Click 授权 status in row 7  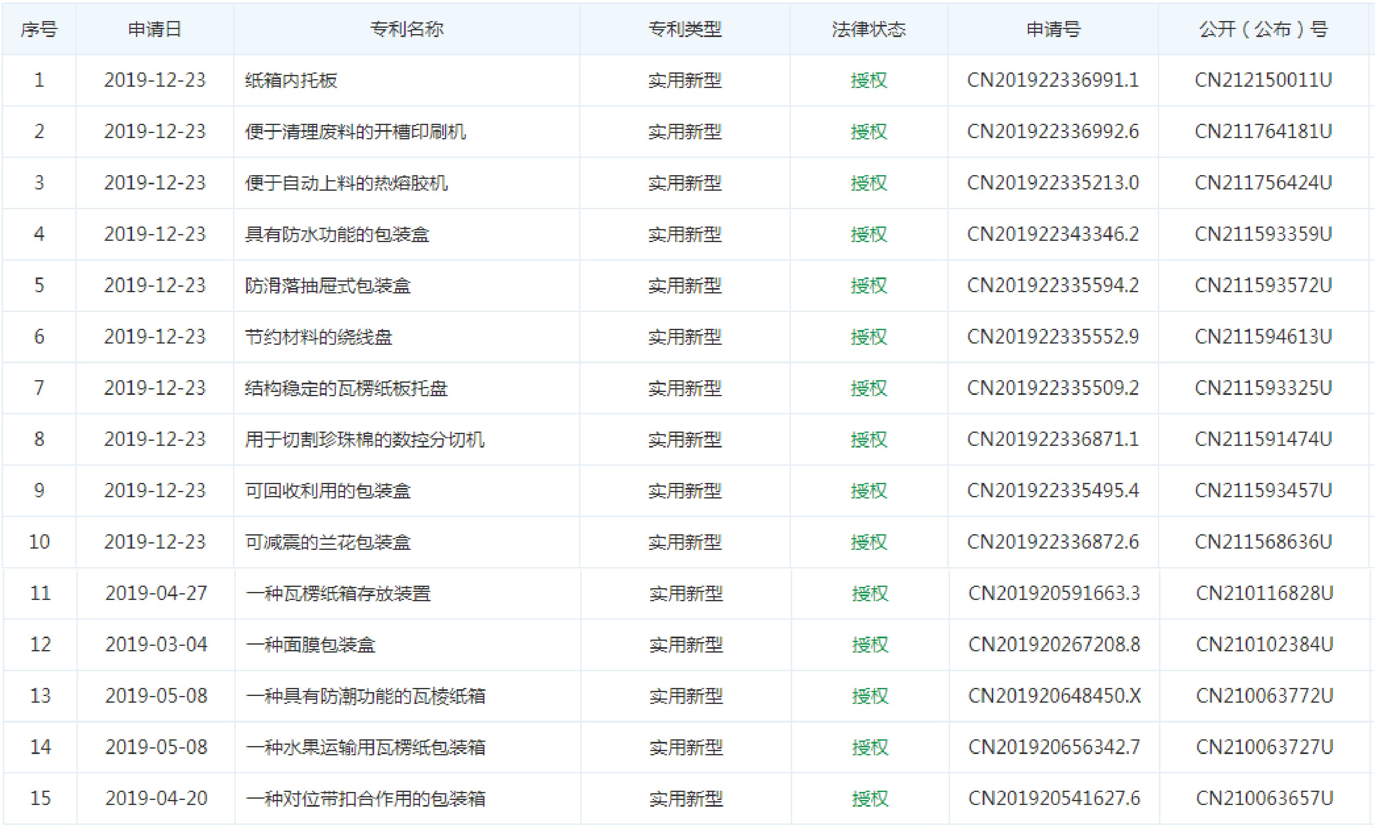[868, 389]
